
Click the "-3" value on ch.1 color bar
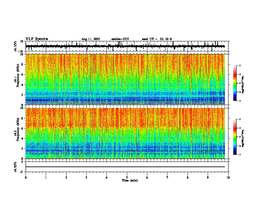239,65
